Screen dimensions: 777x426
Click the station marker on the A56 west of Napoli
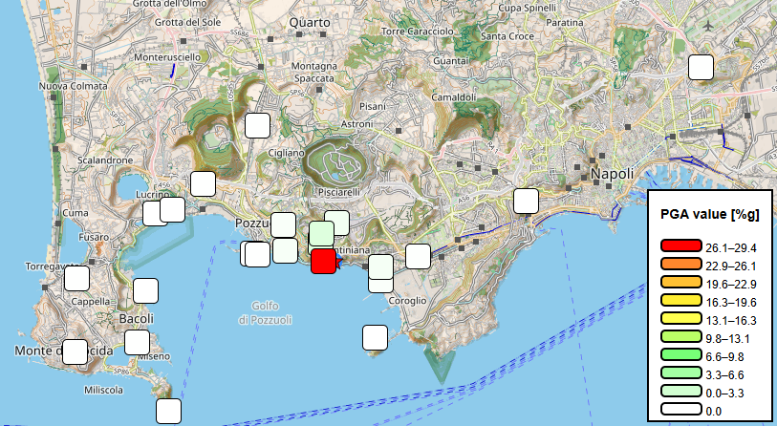click(x=526, y=201)
